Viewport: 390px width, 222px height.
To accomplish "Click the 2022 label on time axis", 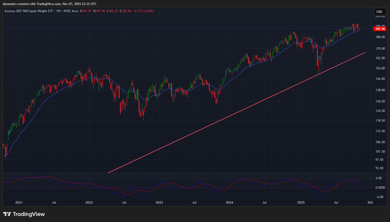I will click(89, 203).
